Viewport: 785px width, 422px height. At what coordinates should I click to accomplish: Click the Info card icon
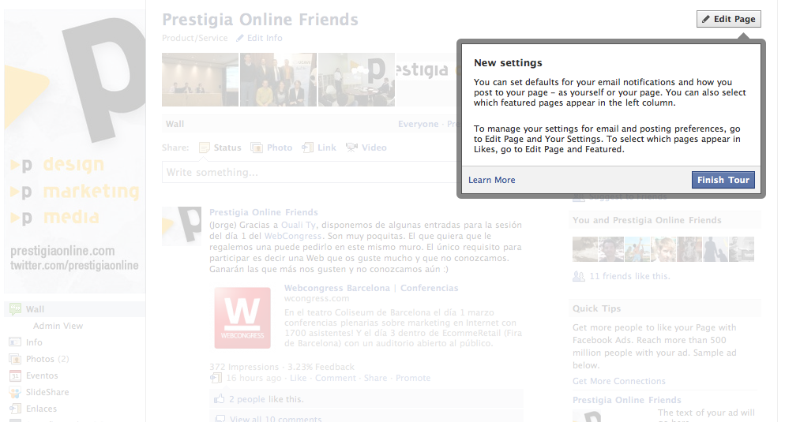15,342
